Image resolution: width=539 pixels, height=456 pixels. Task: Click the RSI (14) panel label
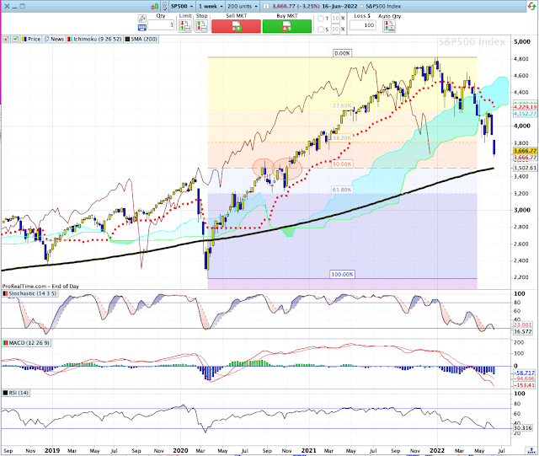pyautogui.click(x=16, y=393)
